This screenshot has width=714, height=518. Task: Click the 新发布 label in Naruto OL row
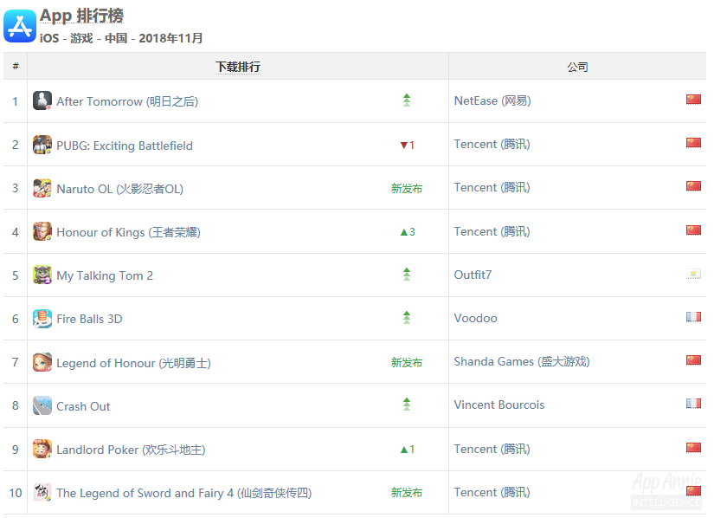click(407, 188)
